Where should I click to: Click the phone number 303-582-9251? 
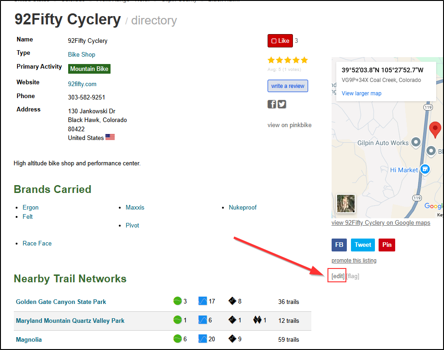tap(87, 98)
